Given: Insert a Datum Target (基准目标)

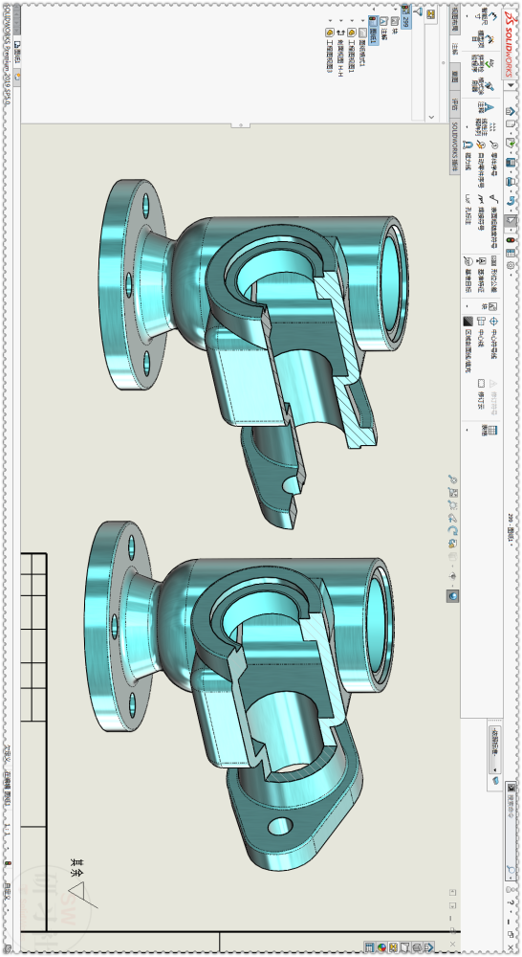Looking at the screenshot, I should tap(468, 275).
